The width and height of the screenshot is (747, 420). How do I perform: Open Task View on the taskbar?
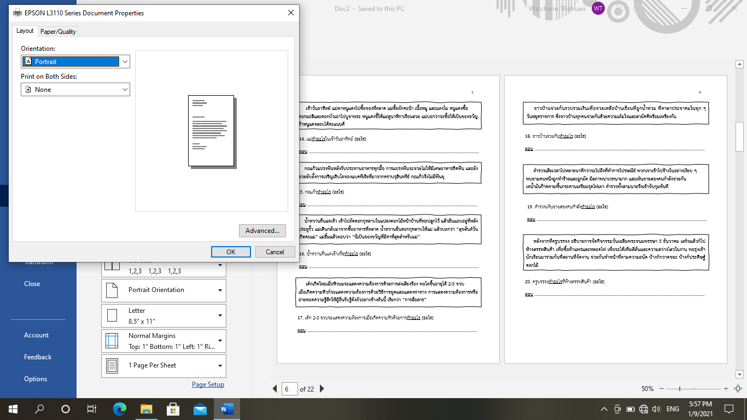point(92,409)
